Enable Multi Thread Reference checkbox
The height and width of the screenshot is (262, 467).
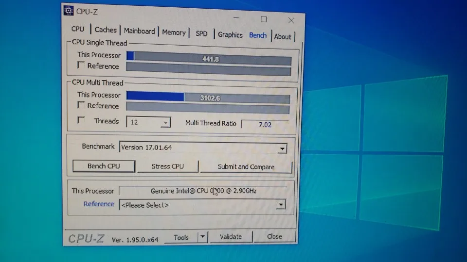[x=81, y=105]
